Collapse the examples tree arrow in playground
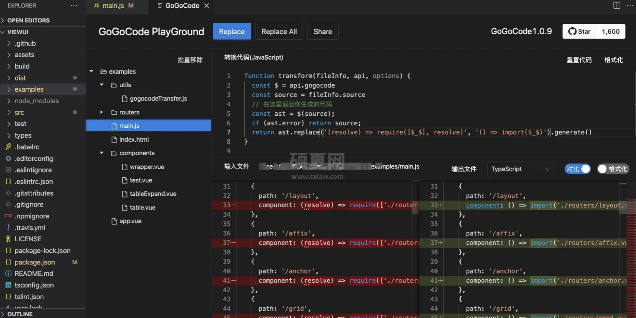Image resolution: width=636 pixels, height=318 pixels. coord(91,71)
